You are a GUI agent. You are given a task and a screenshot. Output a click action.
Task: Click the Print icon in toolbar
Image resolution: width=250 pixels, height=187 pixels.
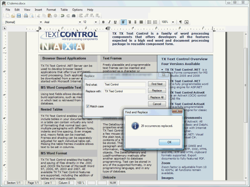tap(26, 16)
